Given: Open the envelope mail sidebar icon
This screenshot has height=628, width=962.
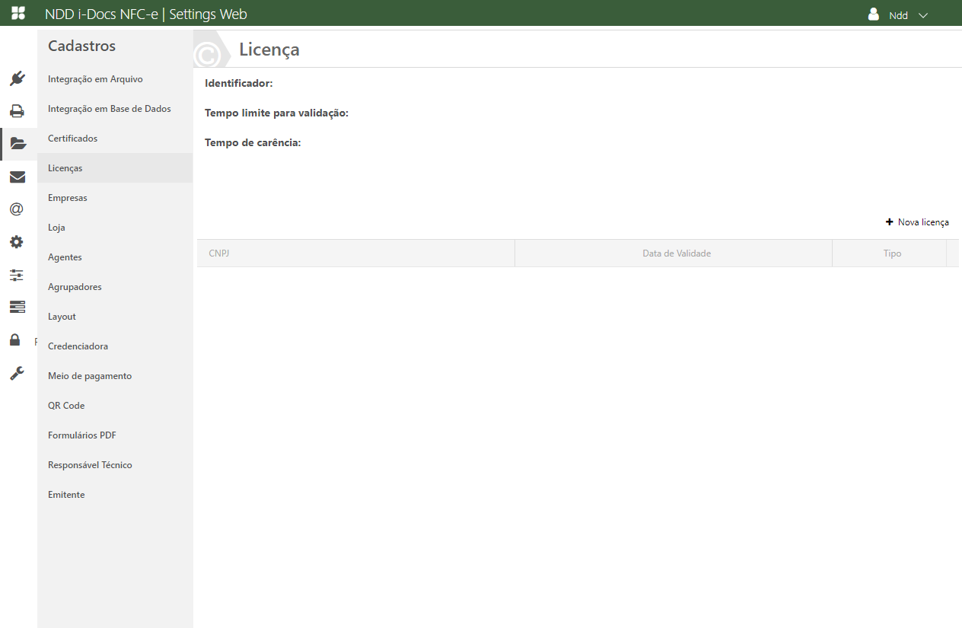Looking at the screenshot, I should (x=17, y=177).
